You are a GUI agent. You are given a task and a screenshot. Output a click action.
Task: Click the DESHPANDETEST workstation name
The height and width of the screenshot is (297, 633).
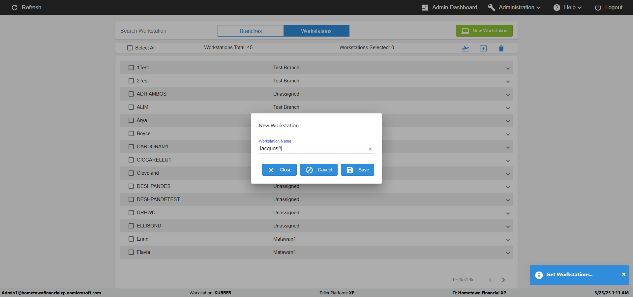(158, 199)
